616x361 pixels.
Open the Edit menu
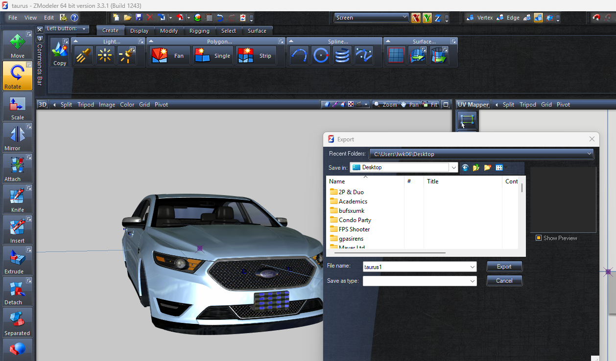click(x=49, y=18)
